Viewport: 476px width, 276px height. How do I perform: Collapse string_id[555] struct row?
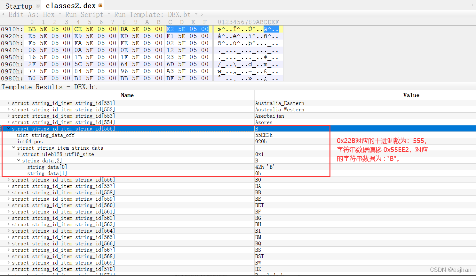8,129
